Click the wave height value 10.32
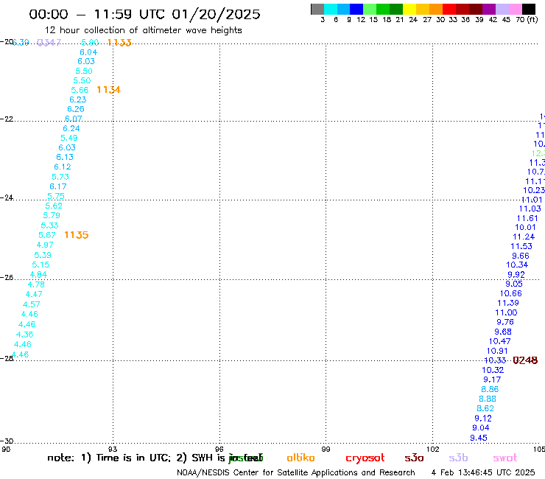The image size is (545, 479). click(x=493, y=370)
